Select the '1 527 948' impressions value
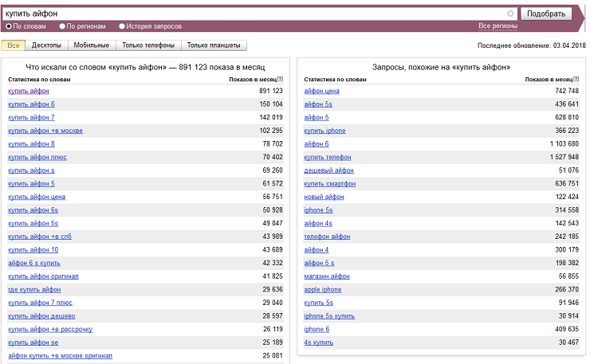The height and width of the screenshot is (364, 590). pos(564,157)
